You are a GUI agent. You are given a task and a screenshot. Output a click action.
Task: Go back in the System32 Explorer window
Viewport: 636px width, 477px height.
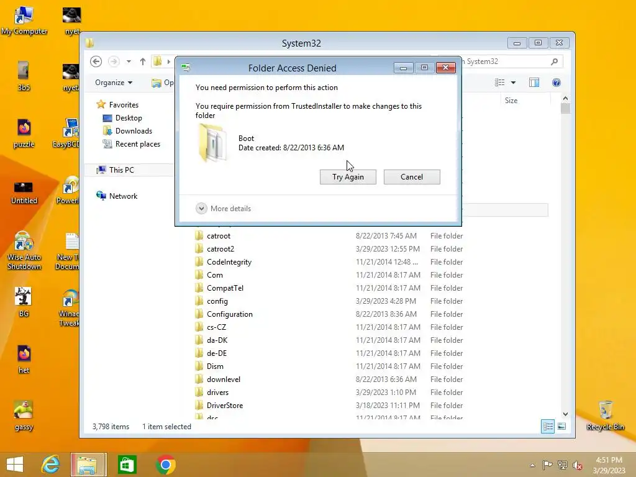tap(96, 61)
